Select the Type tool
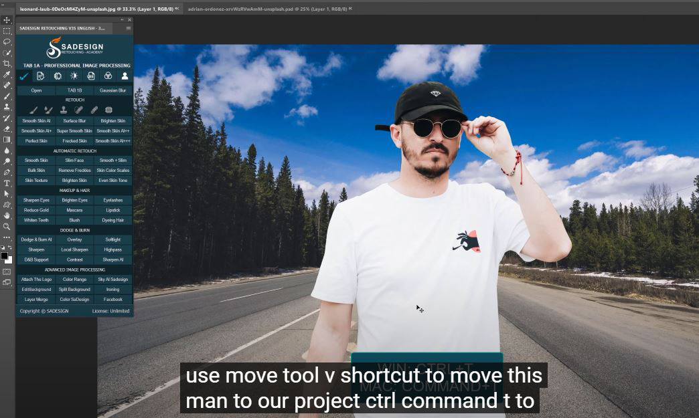 point(7,183)
